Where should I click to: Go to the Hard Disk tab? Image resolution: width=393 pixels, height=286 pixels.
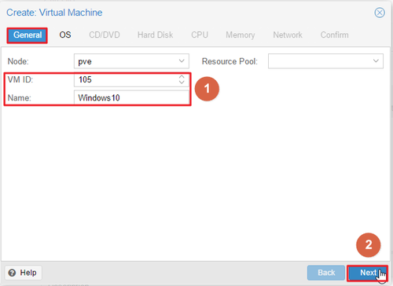[155, 35]
